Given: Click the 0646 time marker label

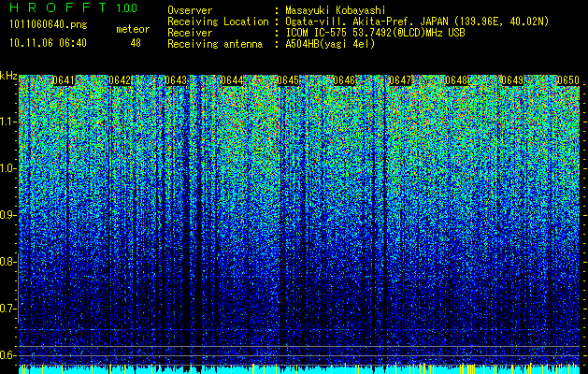Looking at the screenshot, I should pyautogui.click(x=344, y=80).
